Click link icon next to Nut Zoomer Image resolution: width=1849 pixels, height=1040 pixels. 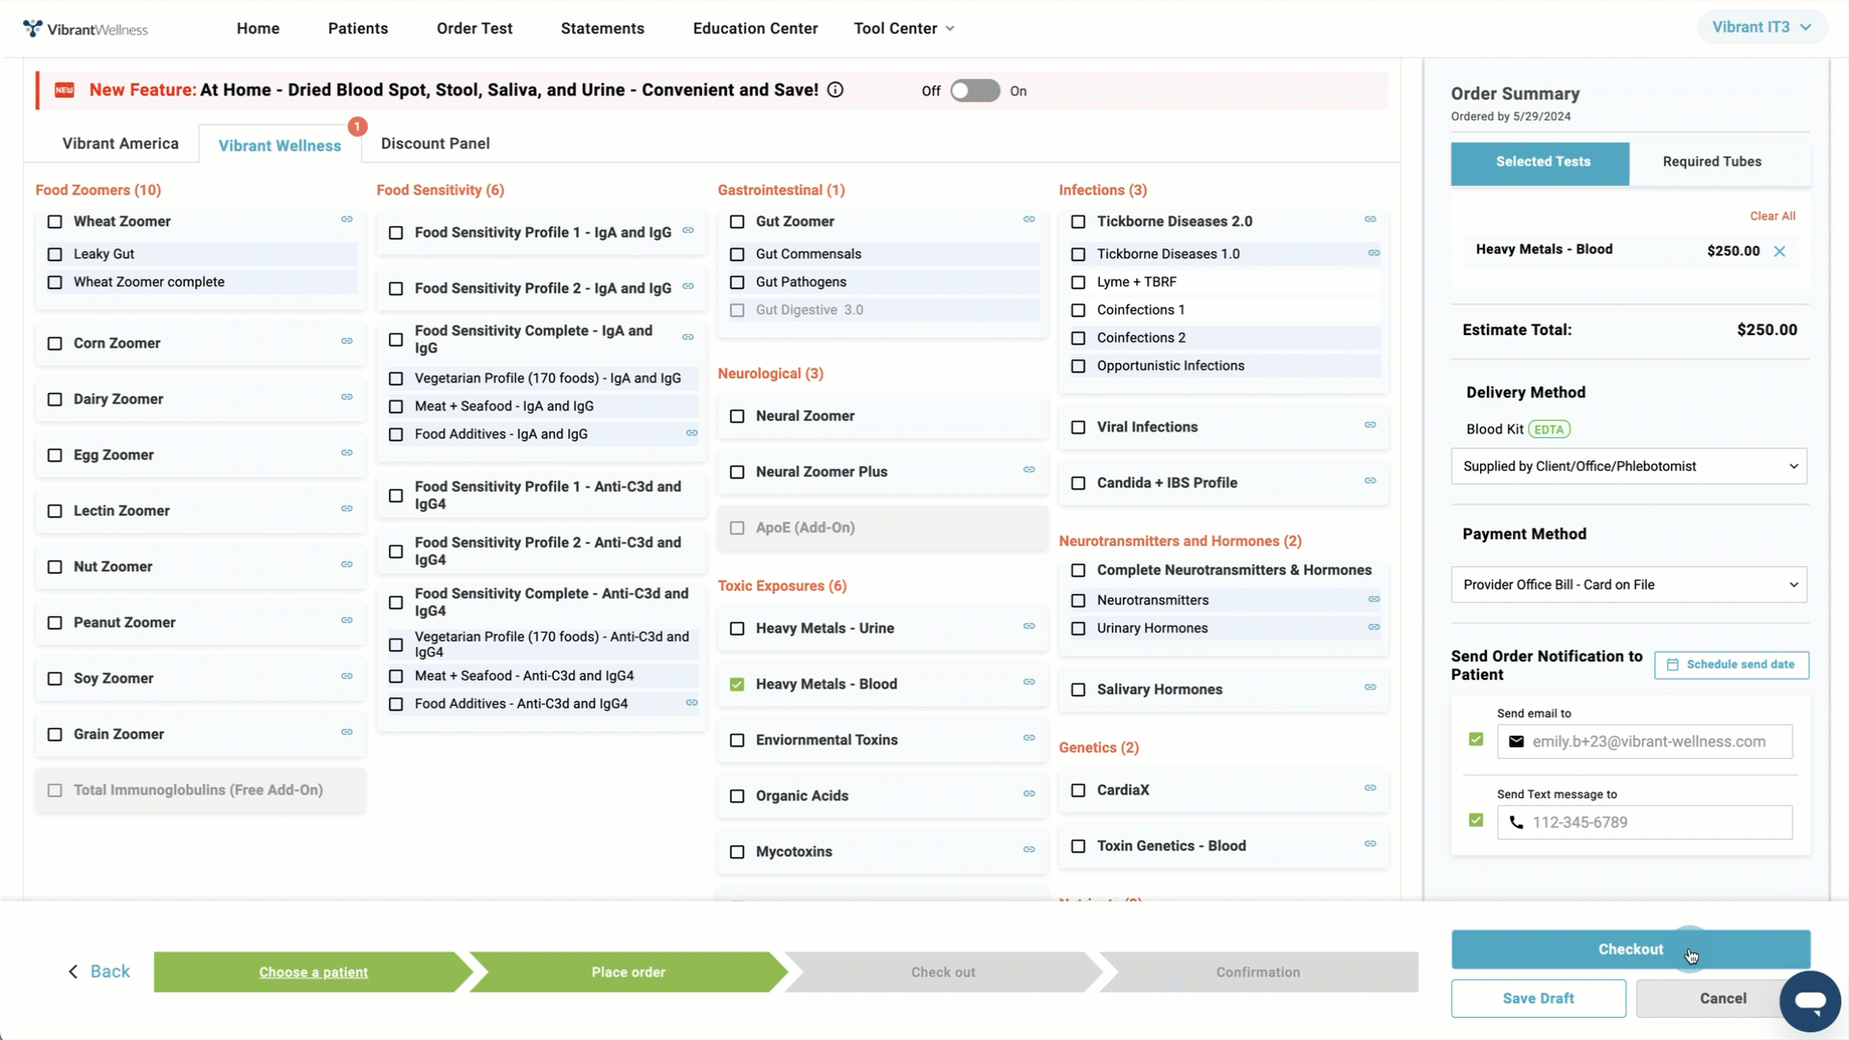(347, 564)
